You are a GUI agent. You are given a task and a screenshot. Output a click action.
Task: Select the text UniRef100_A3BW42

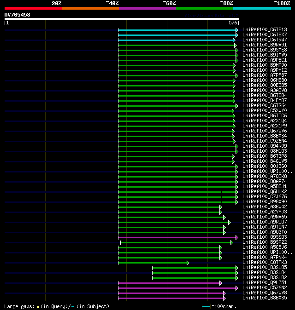pyautogui.click(x=265, y=207)
